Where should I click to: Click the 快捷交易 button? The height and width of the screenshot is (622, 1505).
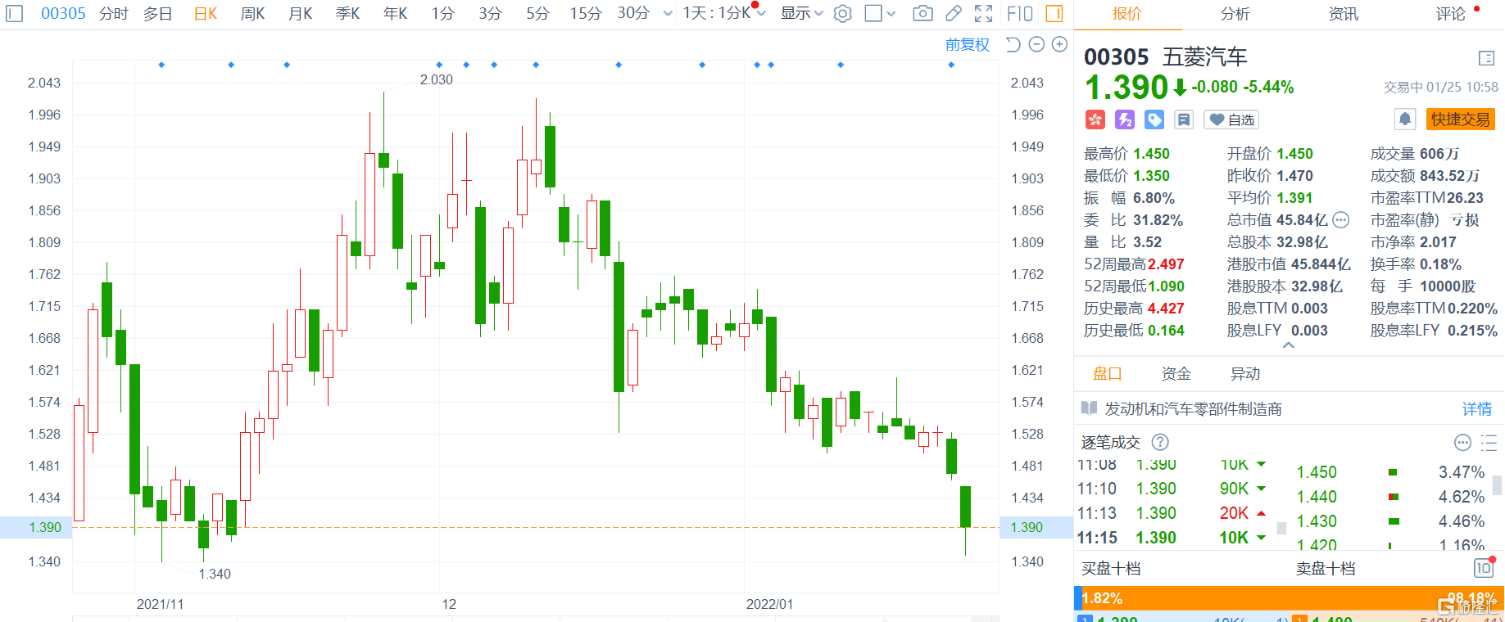[1460, 119]
